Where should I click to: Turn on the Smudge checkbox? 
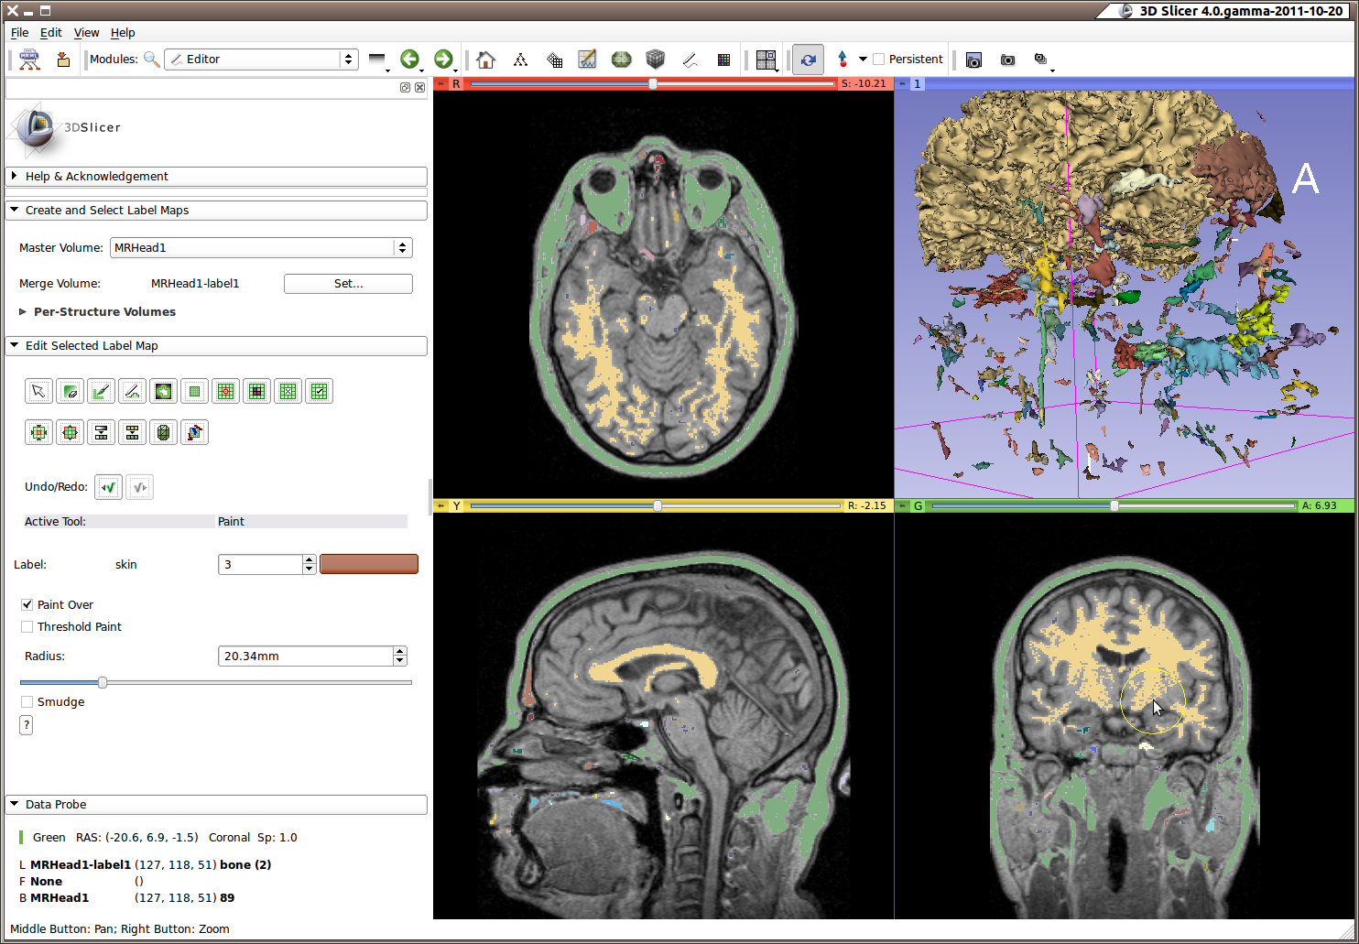point(27,702)
